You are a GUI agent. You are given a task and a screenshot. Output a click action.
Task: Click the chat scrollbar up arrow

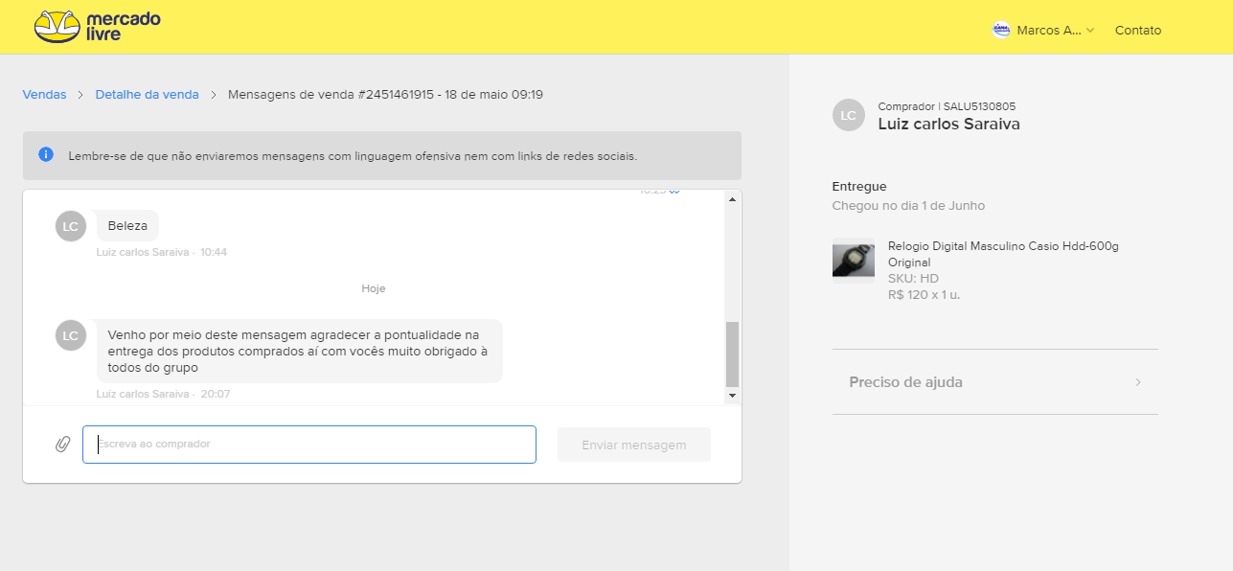732,199
